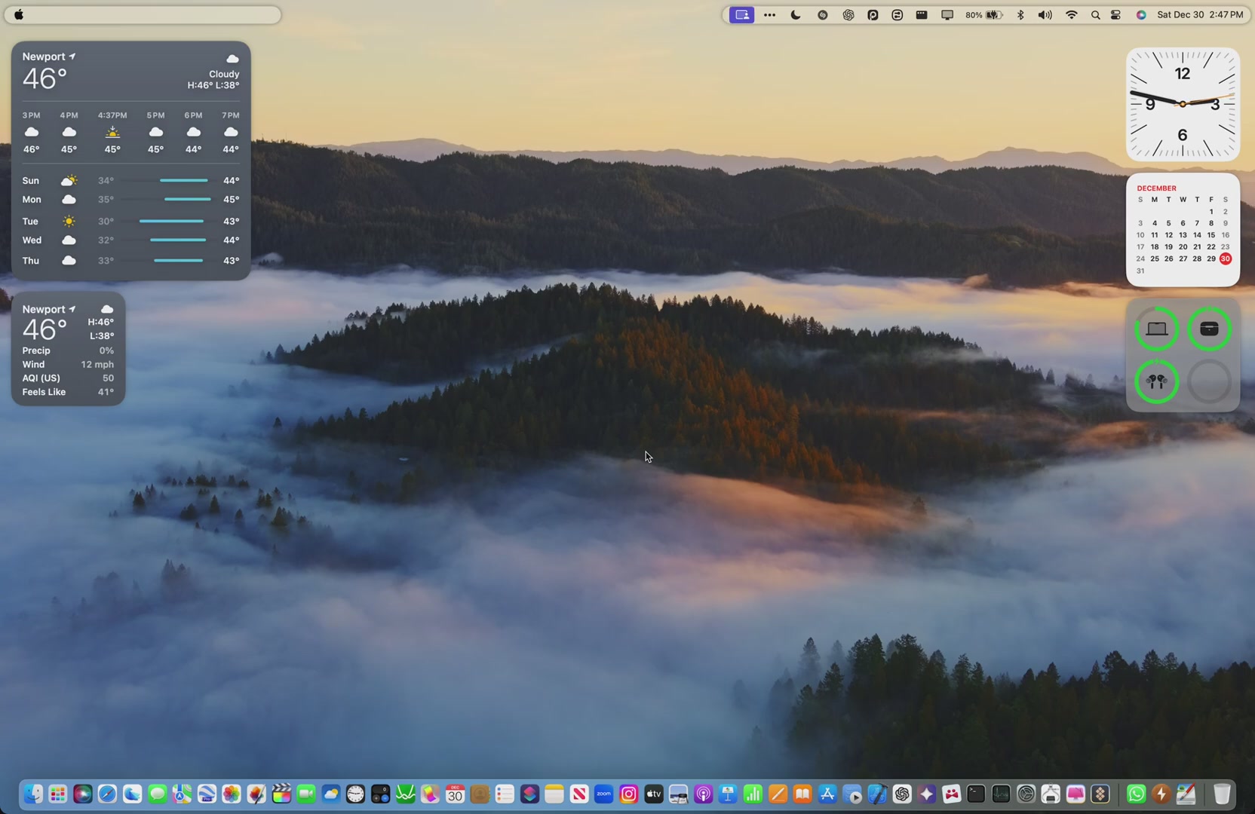Launch Terminal from the dock
Viewport: 1255px width, 814px height.
tap(976, 794)
